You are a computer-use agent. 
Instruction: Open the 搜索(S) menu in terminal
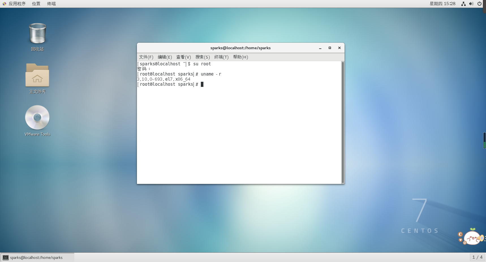(x=203, y=57)
